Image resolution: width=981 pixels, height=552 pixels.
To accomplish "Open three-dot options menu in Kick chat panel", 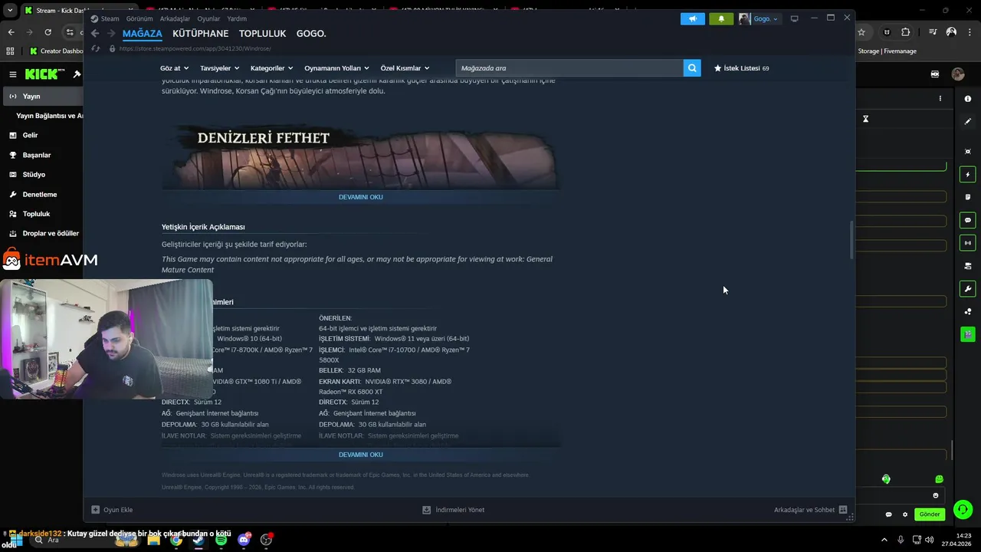I will click(x=940, y=98).
